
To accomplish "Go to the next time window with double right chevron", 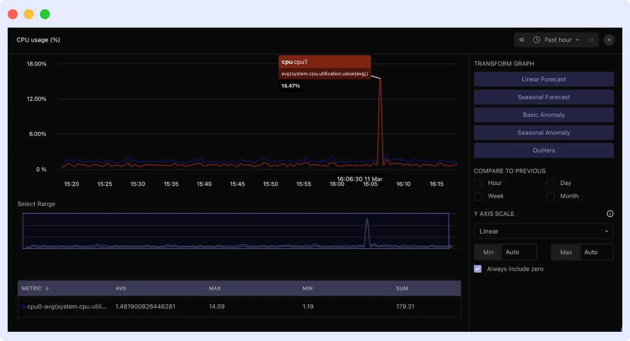I will click(x=591, y=40).
